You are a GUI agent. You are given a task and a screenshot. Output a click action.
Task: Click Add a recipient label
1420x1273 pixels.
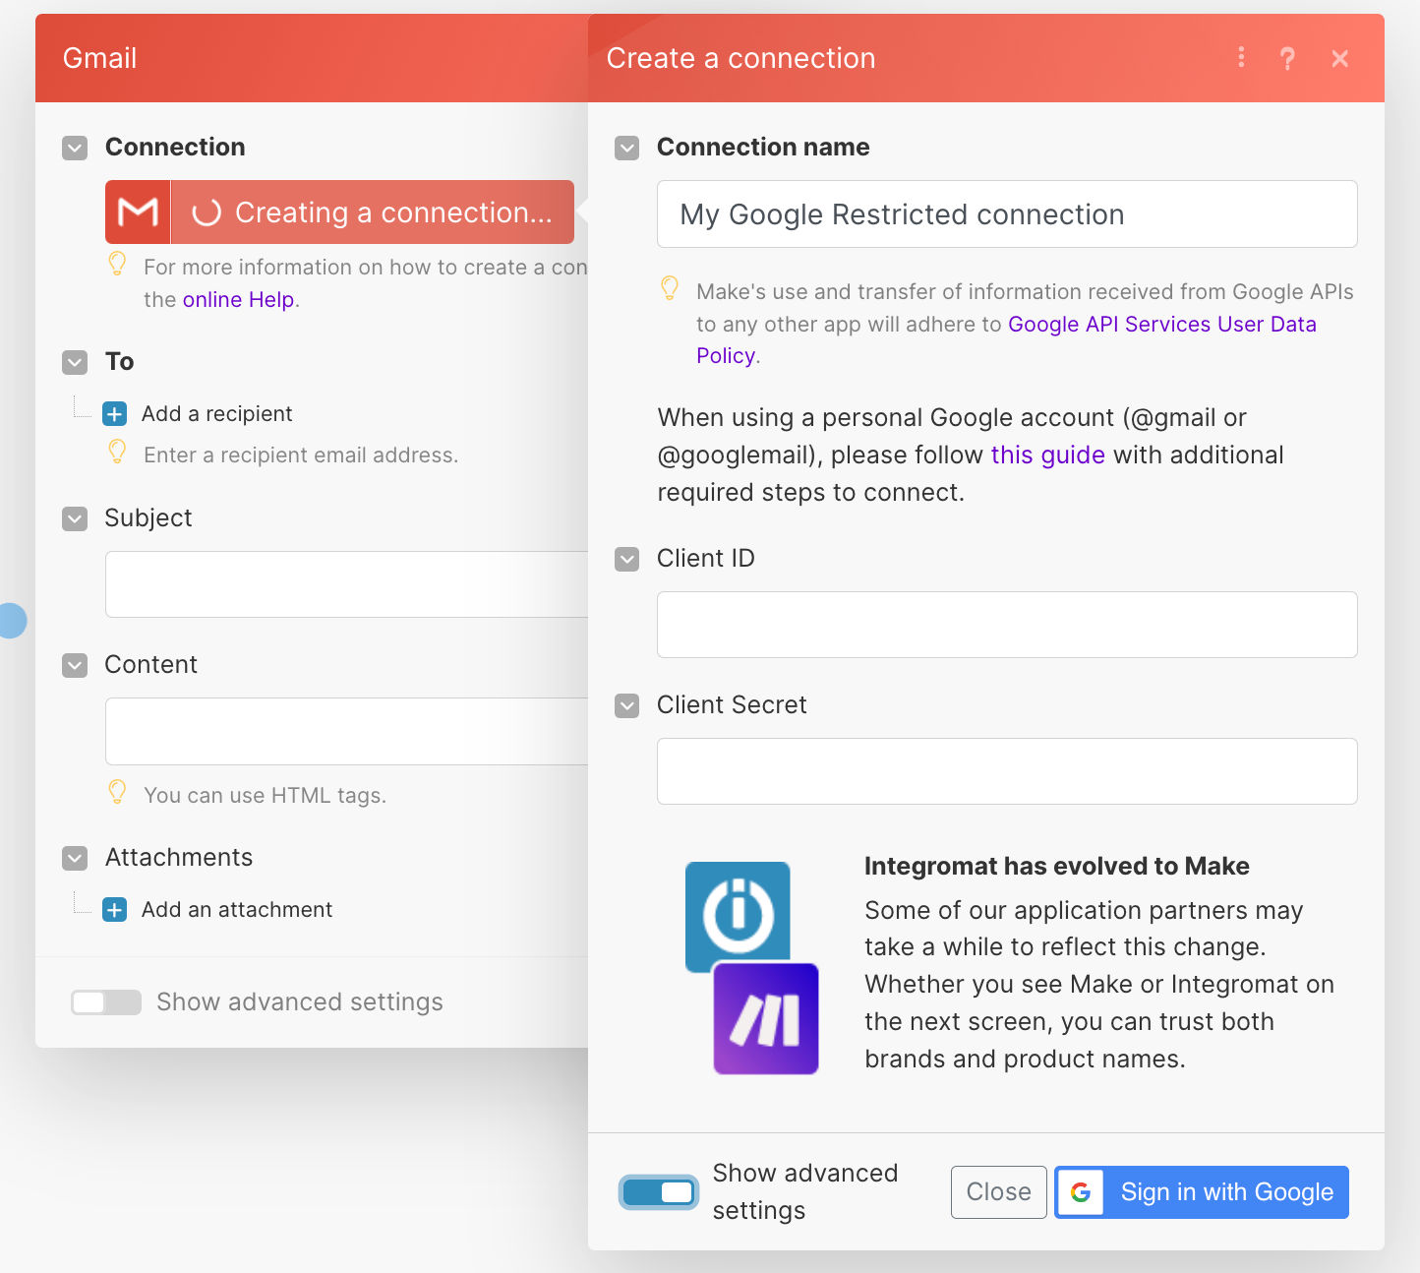pos(216,413)
